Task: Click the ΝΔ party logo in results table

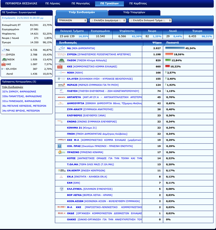Action: coord(62,48)
